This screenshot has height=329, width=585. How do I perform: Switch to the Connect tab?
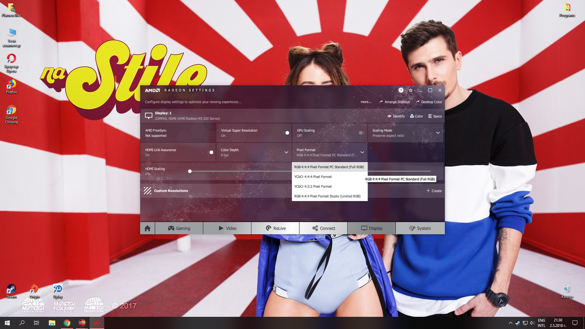(324, 228)
